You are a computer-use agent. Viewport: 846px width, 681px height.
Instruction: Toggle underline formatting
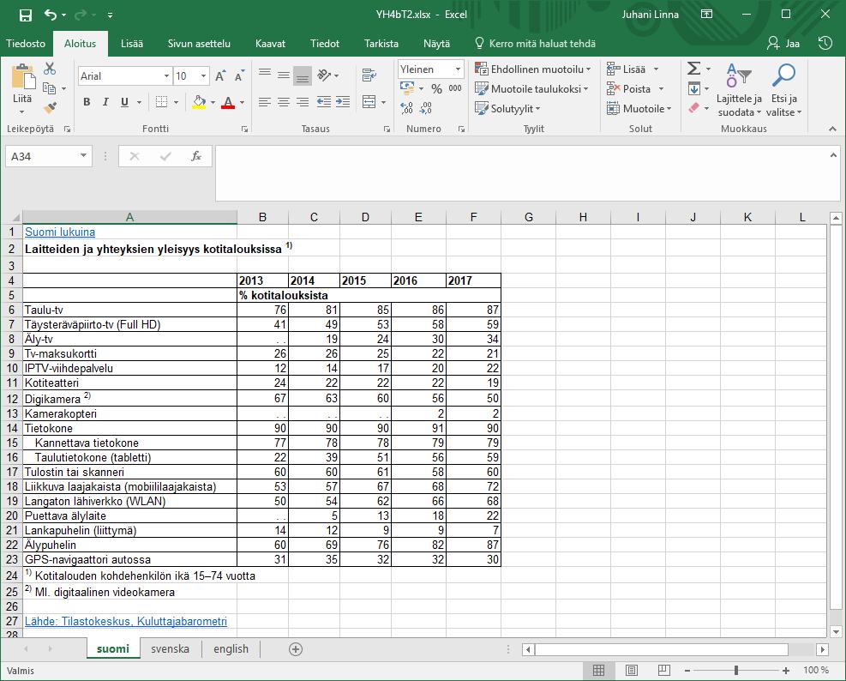pyautogui.click(x=124, y=102)
